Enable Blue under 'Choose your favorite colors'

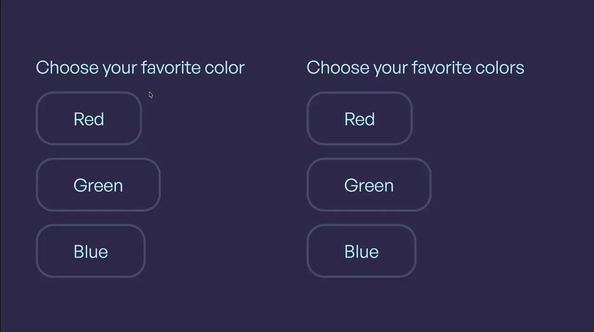click(x=361, y=251)
